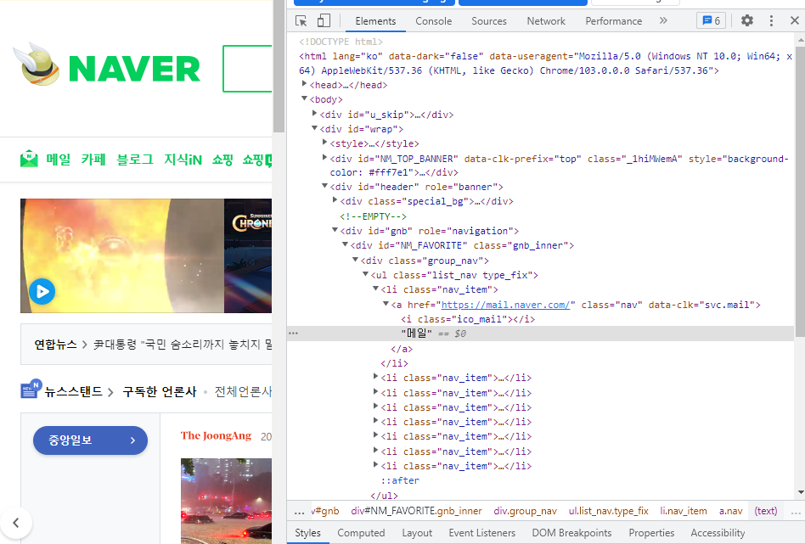
Task: Collapse the body element node
Action: [x=304, y=98]
